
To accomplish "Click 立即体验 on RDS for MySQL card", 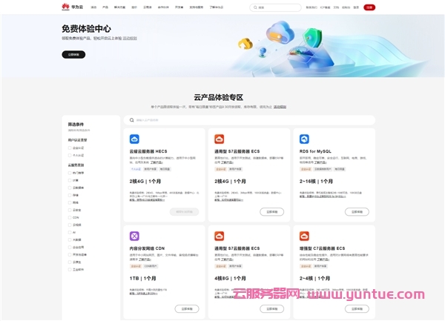I will click(x=357, y=211).
